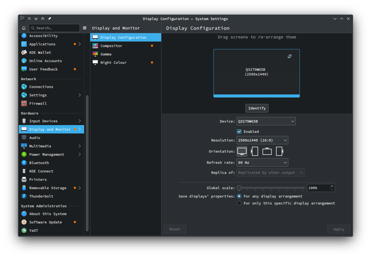Click the Bluetooth icon

point(24,163)
